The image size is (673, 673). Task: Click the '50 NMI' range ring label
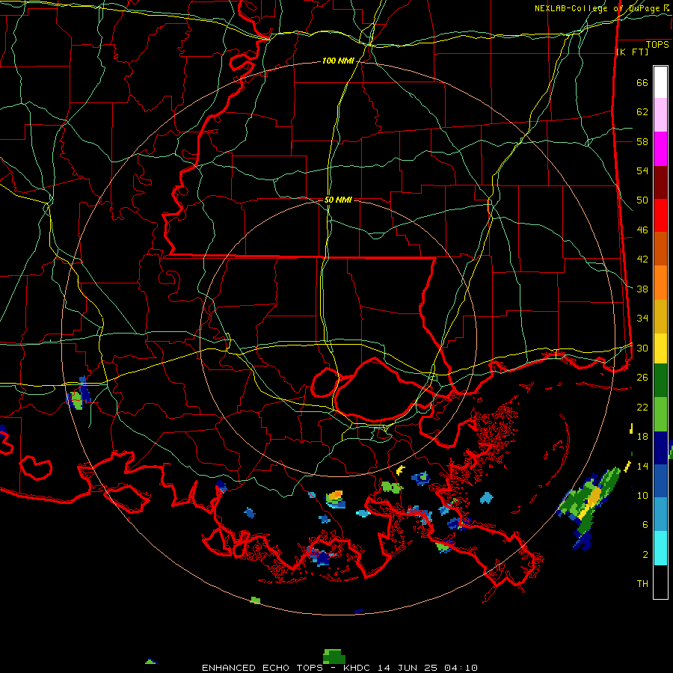pyautogui.click(x=338, y=200)
